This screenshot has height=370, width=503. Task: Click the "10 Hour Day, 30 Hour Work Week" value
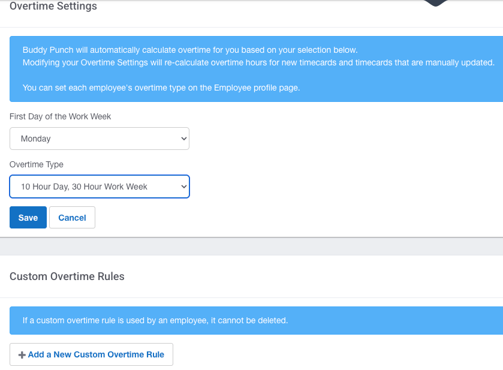(x=84, y=186)
